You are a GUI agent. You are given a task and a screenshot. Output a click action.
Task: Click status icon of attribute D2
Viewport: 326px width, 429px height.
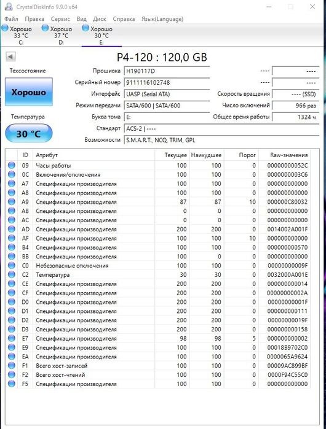(x=12, y=320)
